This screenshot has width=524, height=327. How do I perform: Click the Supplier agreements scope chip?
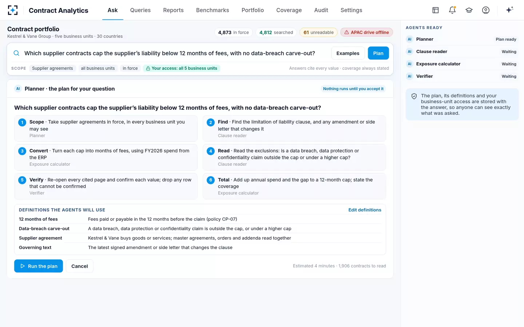click(x=52, y=68)
